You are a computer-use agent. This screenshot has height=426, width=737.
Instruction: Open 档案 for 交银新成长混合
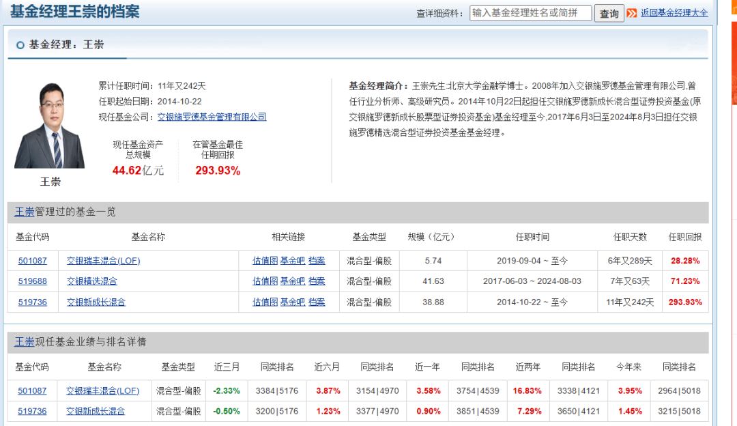click(317, 302)
